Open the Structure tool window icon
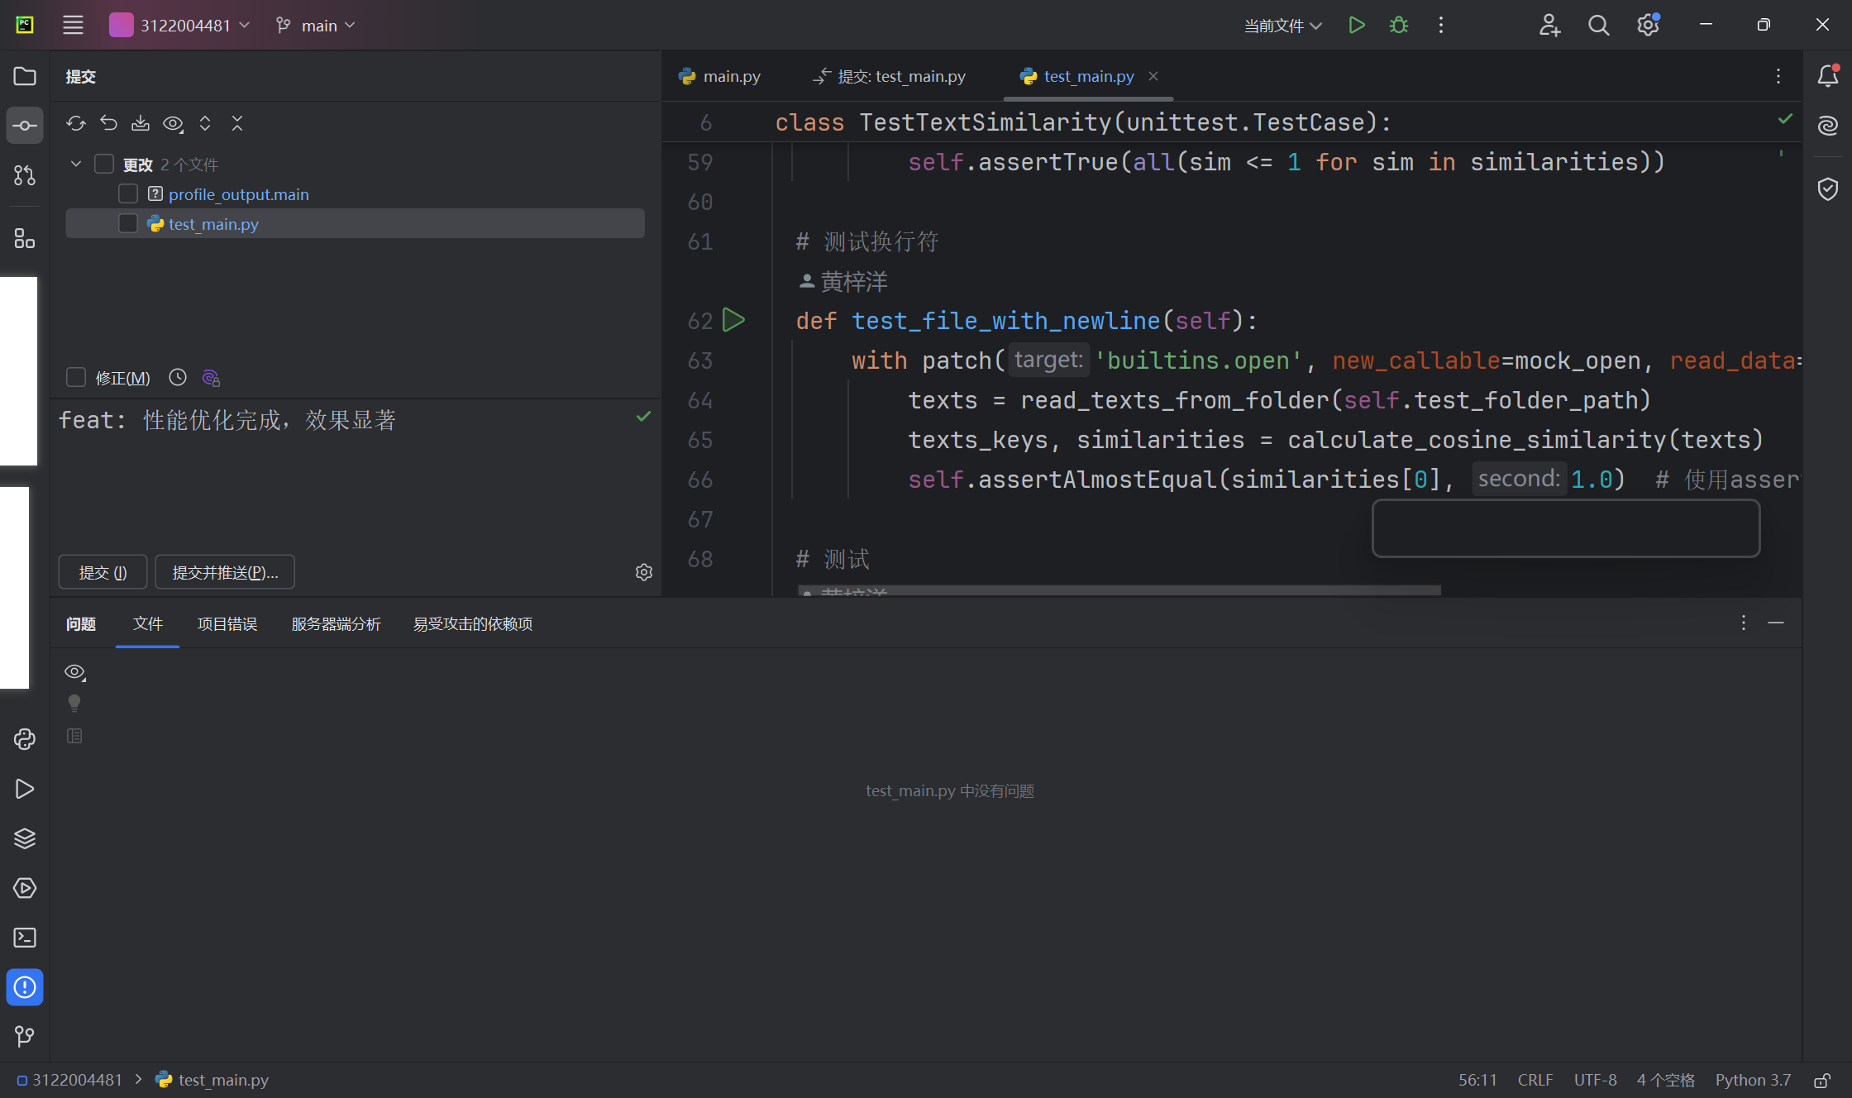The image size is (1852, 1098). coord(25,239)
